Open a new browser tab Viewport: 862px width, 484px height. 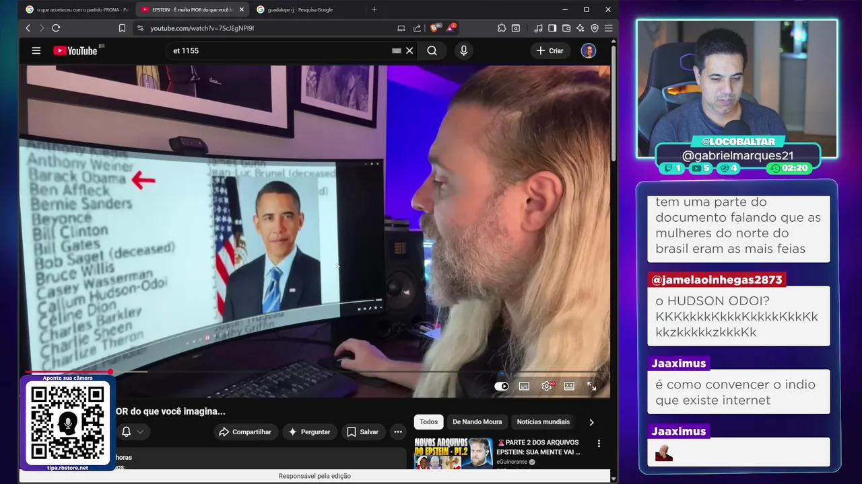374,9
